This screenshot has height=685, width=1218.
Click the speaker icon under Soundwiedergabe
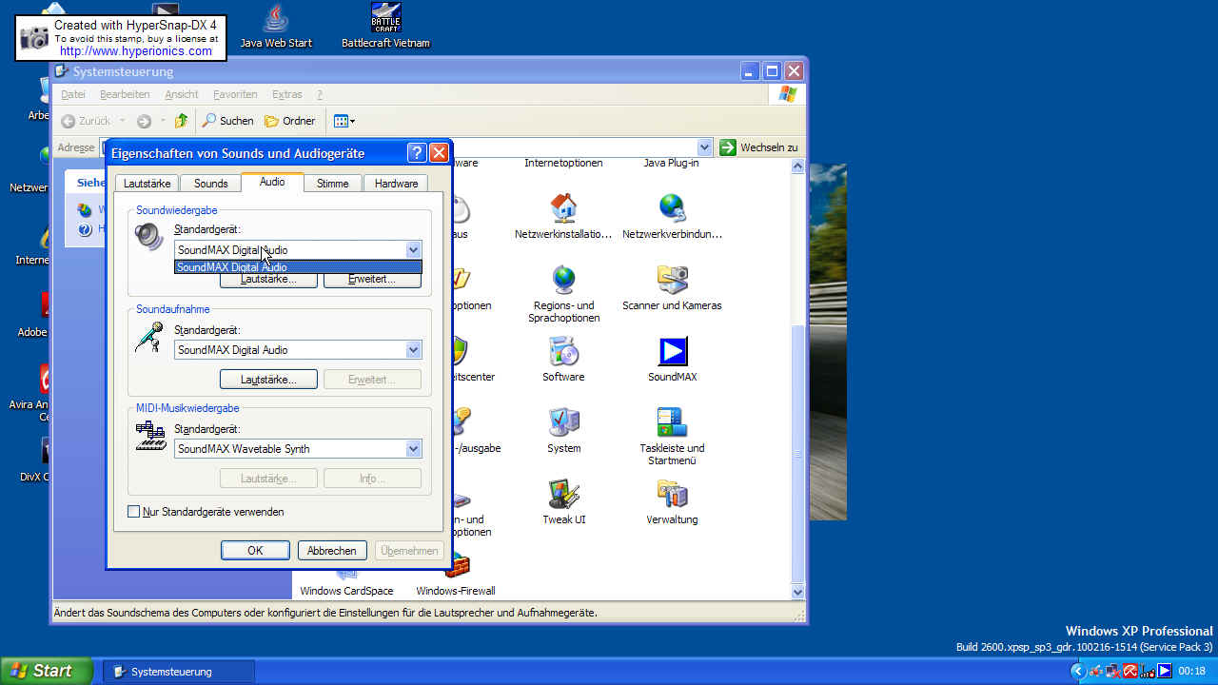149,236
